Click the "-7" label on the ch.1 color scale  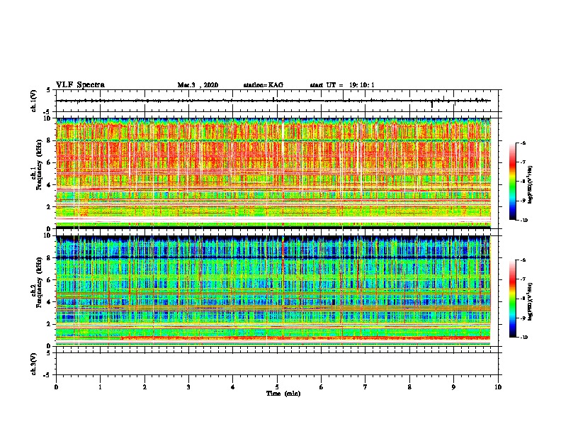(x=523, y=162)
